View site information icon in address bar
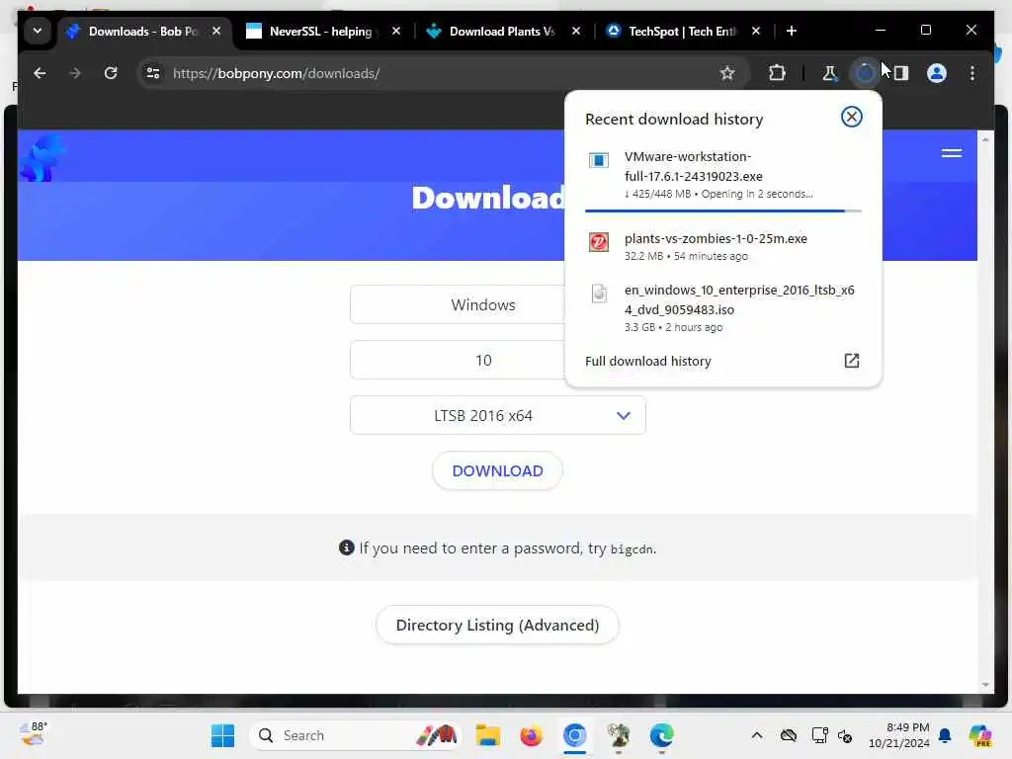Screen dimensions: 1012x759 coord(153,73)
